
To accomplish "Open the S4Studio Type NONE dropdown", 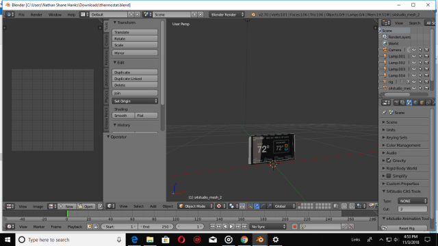I will 412,201.
